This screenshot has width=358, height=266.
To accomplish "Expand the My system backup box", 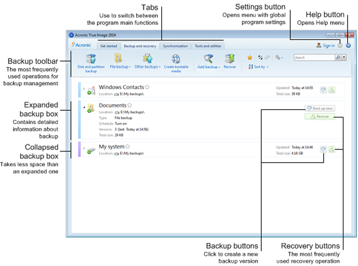I will coord(84,148).
